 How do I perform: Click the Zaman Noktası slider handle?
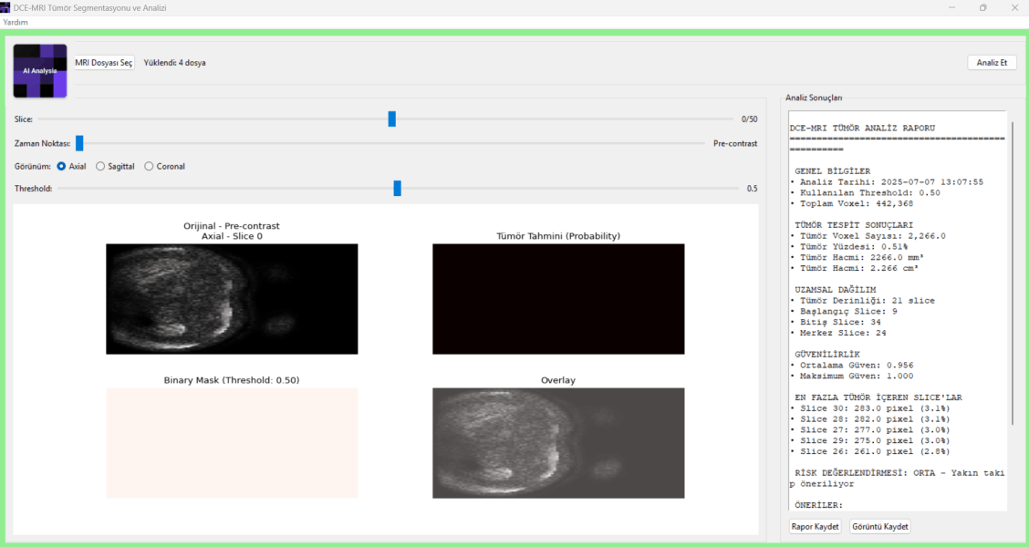click(x=79, y=143)
